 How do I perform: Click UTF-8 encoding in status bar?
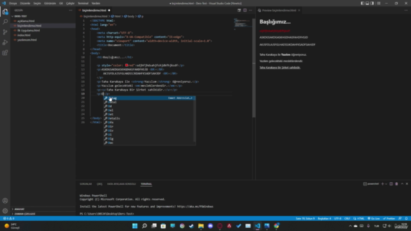pyautogui.click(x=338, y=218)
